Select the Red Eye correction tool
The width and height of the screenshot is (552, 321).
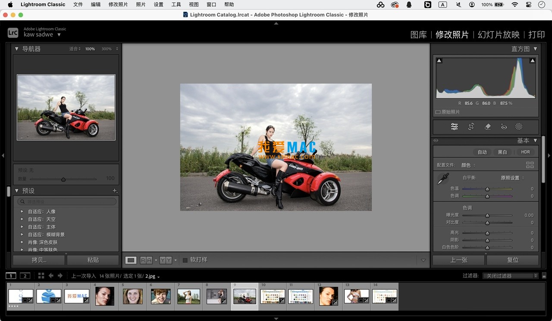coord(504,127)
